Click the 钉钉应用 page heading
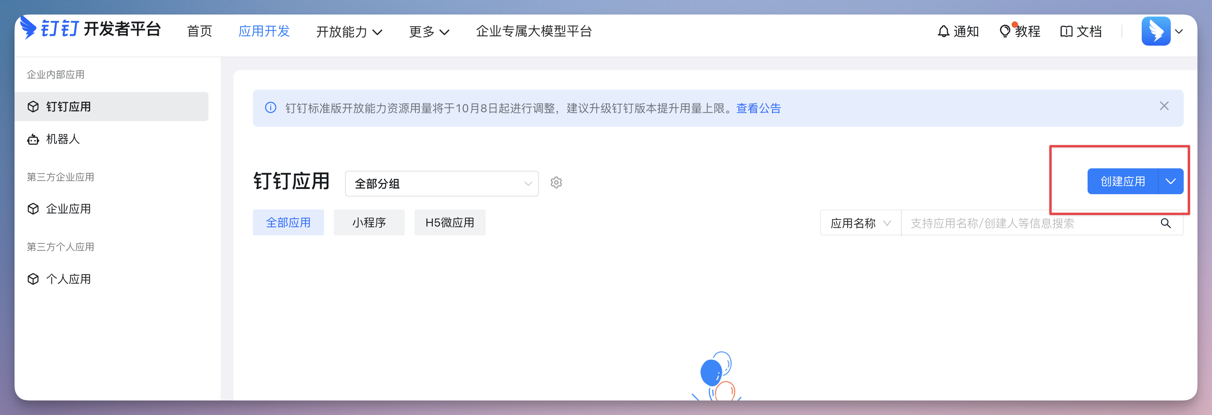This screenshot has width=1212, height=415. click(291, 181)
